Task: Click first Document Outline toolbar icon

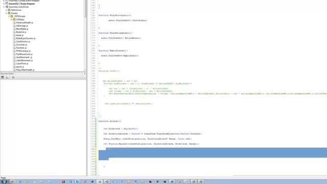Action: tap(3, 77)
